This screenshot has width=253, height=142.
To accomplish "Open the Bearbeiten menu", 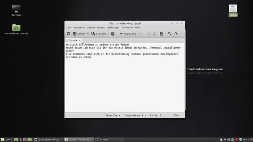I will 79,28.
